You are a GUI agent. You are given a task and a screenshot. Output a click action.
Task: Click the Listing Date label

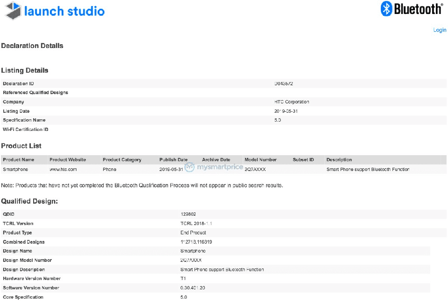16,111
